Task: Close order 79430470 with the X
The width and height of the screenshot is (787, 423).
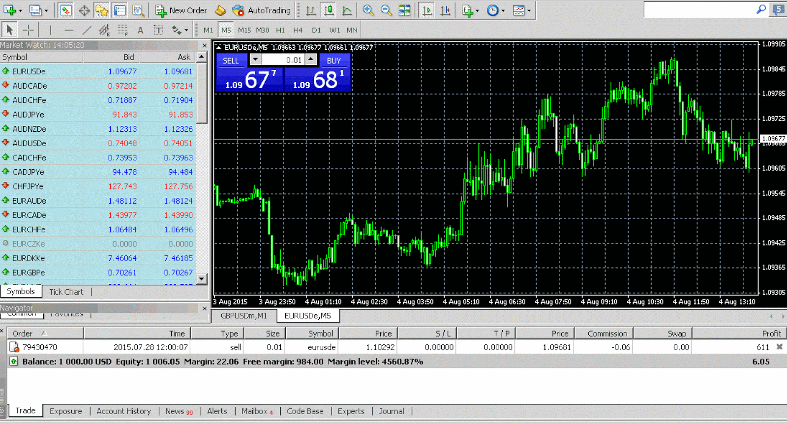Action: point(779,347)
